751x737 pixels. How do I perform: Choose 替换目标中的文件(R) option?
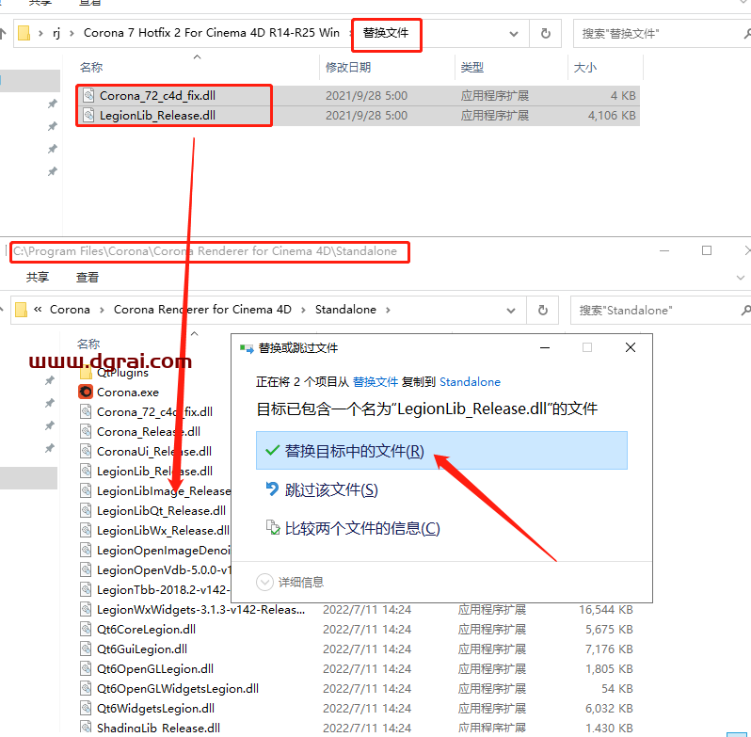(355, 451)
